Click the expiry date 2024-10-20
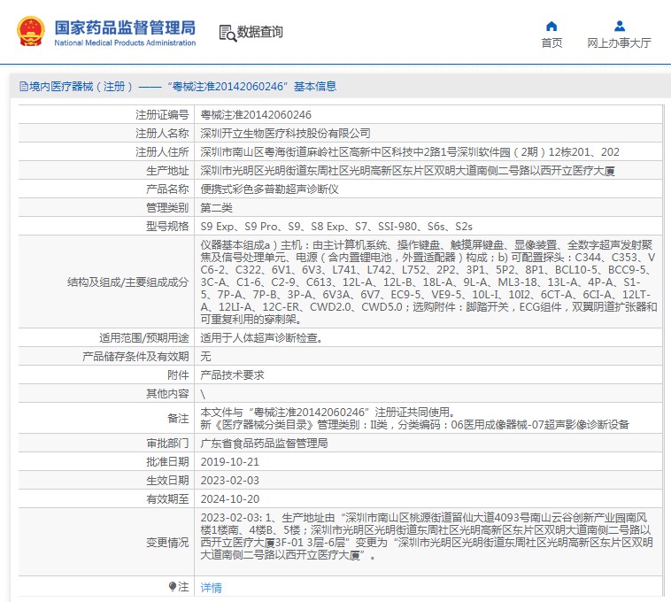 click(230, 498)
